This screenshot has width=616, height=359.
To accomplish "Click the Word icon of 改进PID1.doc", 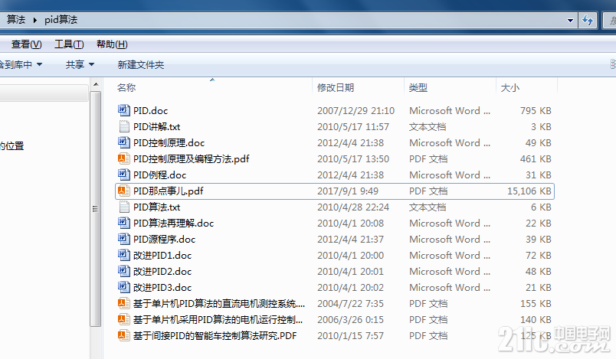I will click(124, 255).
